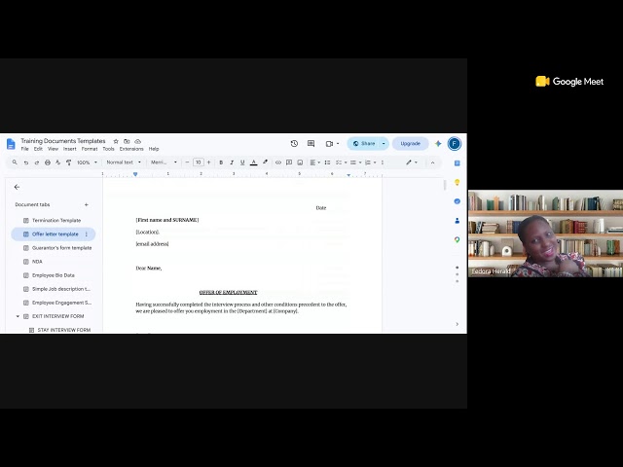Screen dimensions: 623x467
Task: Open the Extensions menu
Action: [131, 149]
